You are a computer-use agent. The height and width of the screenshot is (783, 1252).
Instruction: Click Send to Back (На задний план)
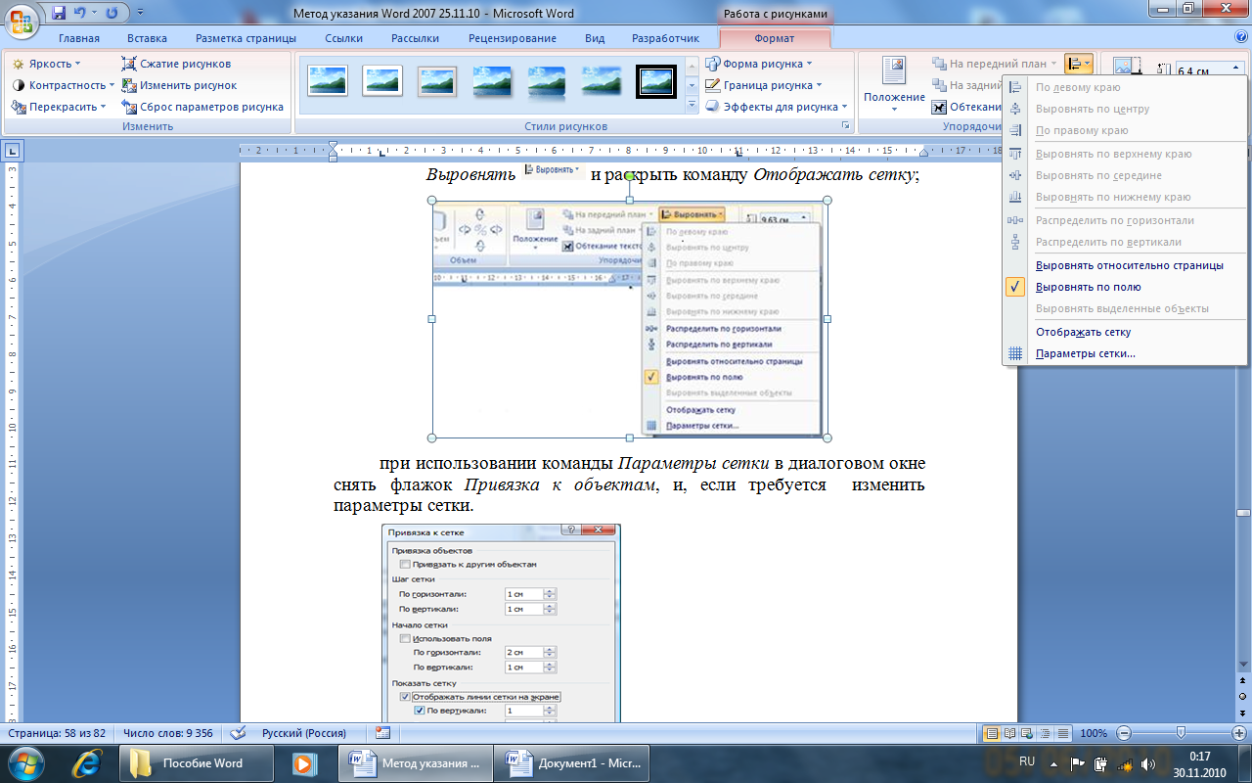click(966, 85)
